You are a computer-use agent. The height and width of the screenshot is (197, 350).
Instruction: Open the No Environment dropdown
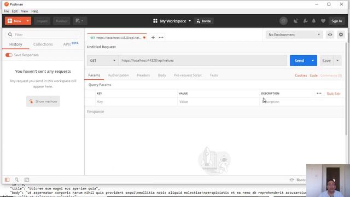[x=294, y=34]
